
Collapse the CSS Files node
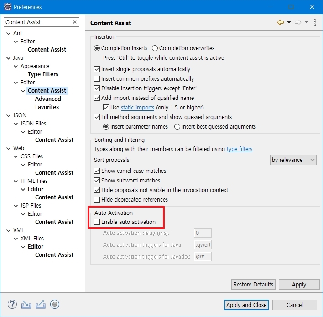coord(16,156)
